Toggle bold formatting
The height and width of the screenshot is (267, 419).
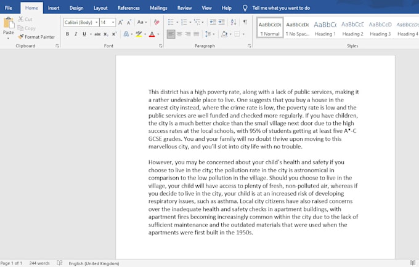[x=67, y=34]
